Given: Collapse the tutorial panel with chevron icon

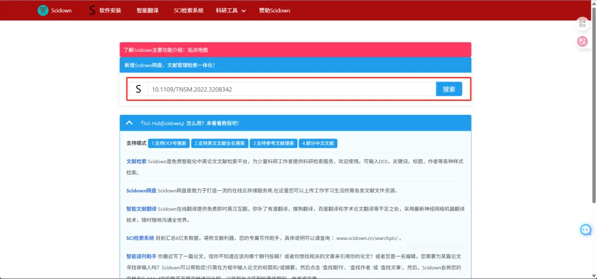Looking at the screenshot, I should [129, 123].
